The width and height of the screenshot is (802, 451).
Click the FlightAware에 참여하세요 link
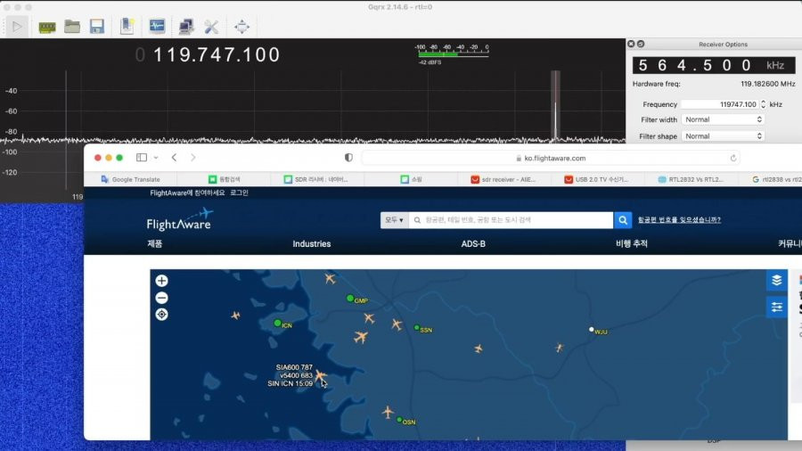[x=187, y=193]
